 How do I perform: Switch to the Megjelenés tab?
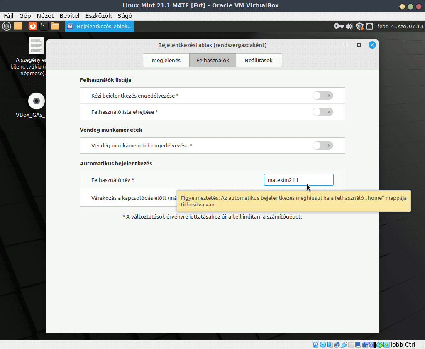pyautogui.click(x=166, y=60)
